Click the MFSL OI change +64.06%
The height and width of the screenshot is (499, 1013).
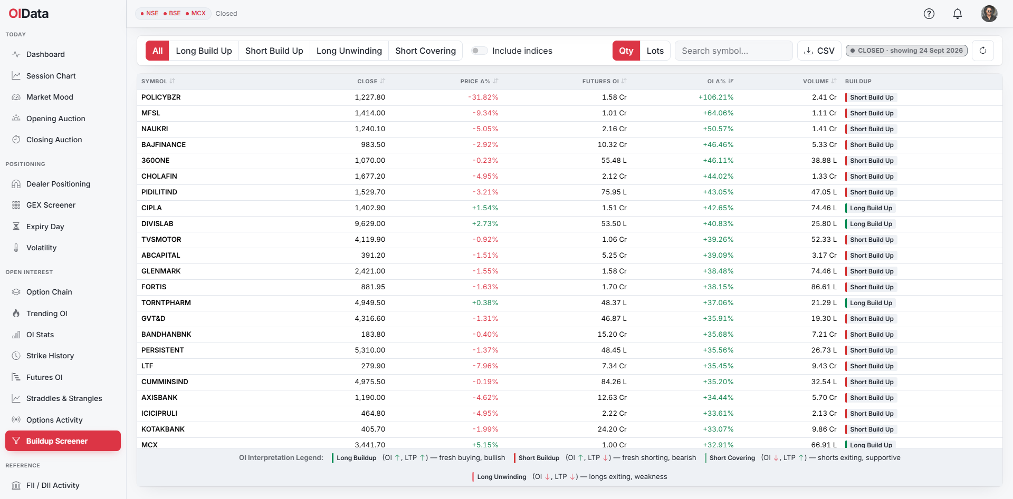[x=718, y=113]
